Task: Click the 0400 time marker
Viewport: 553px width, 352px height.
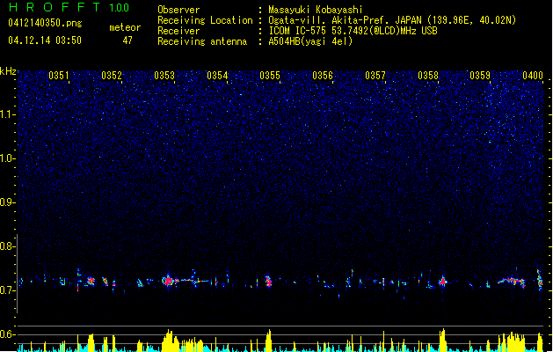Action: (x=533, y=76)
